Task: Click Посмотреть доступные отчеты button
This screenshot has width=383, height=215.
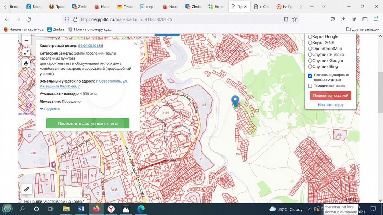Action: pos(88,123)
